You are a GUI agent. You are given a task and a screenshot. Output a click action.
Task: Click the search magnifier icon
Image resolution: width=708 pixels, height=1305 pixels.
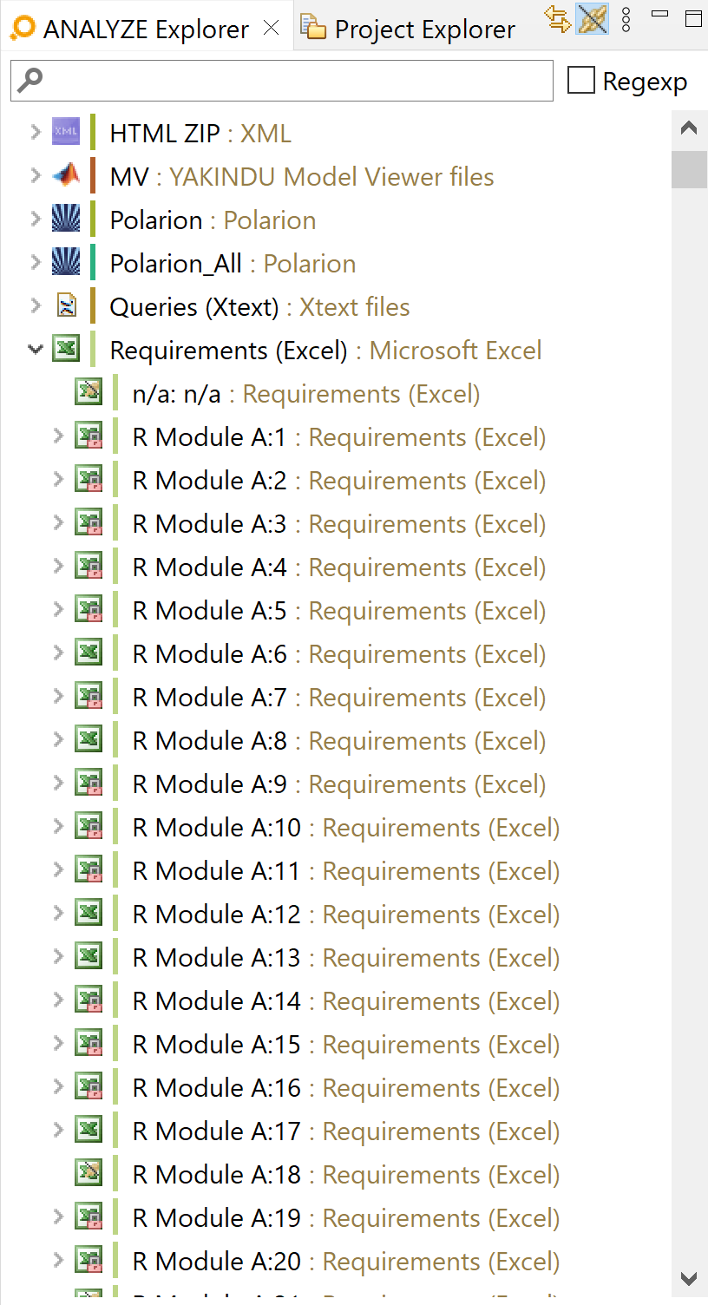29,80
